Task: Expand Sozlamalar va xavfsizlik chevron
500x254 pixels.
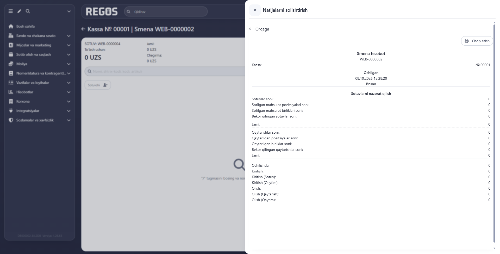Action: 69,120
